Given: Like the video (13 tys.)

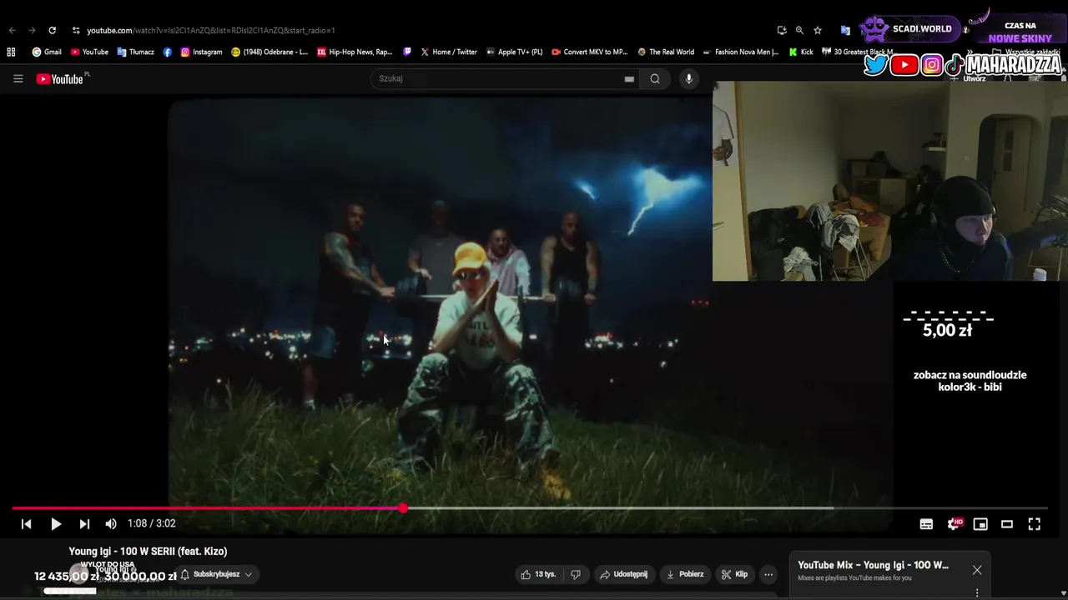Looking at the screenshot, I should (538, 574).
